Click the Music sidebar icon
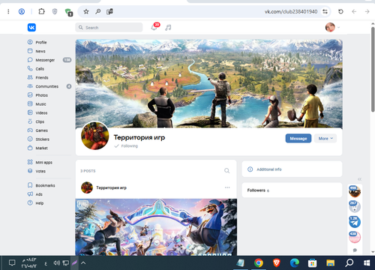 tap(30, 103)
